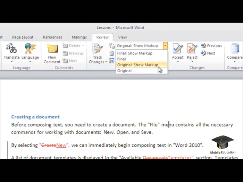Open the Review tab
This screenshot has width=243, height=182.
tap(102, 37)
